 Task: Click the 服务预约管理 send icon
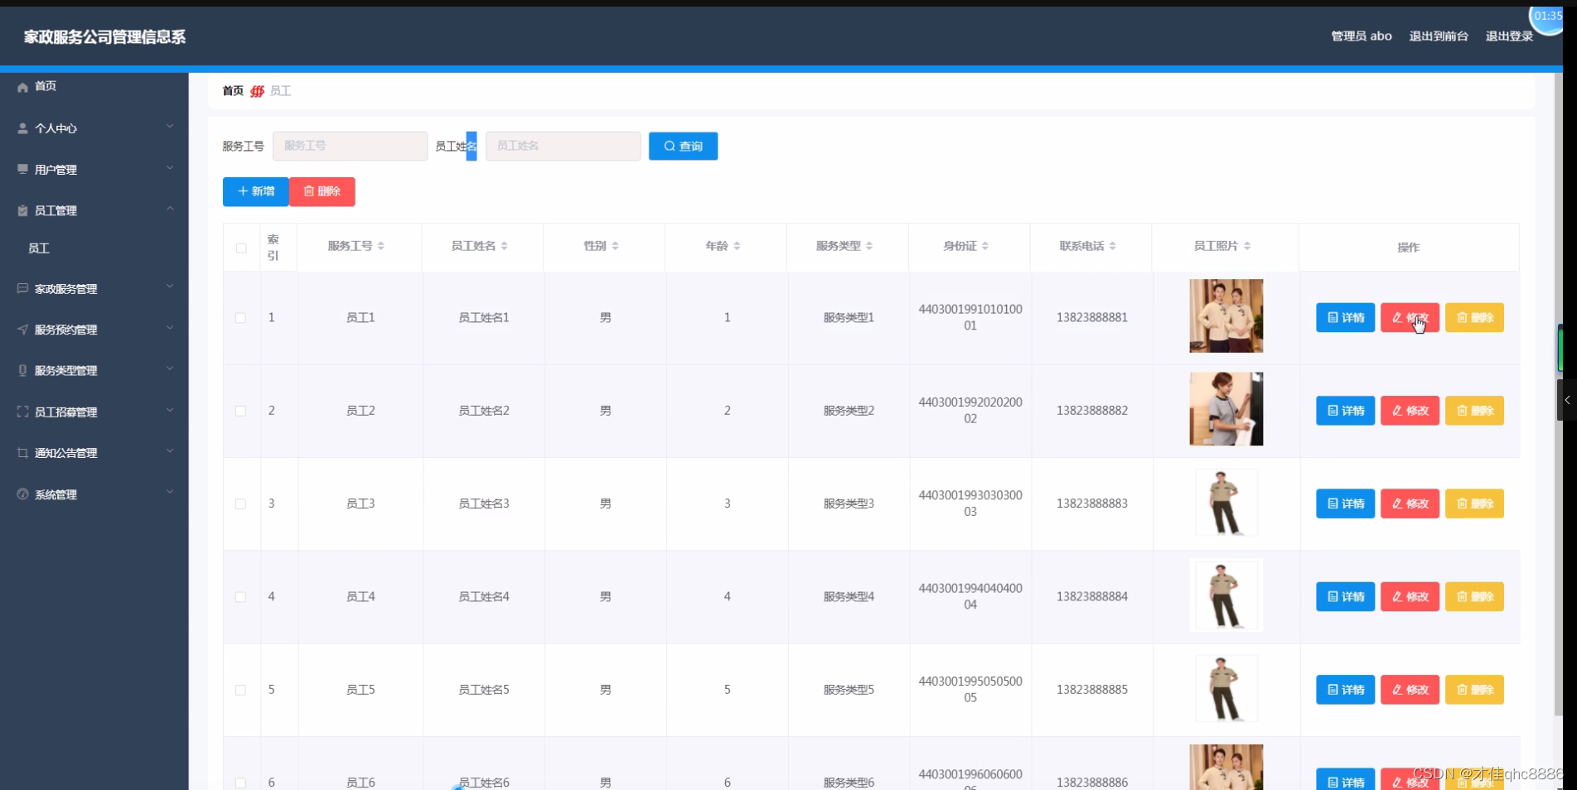coord(23,329)
